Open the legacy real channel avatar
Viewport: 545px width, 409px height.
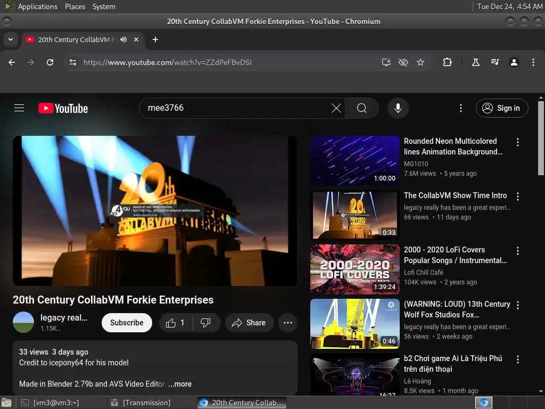coord(23,322)
